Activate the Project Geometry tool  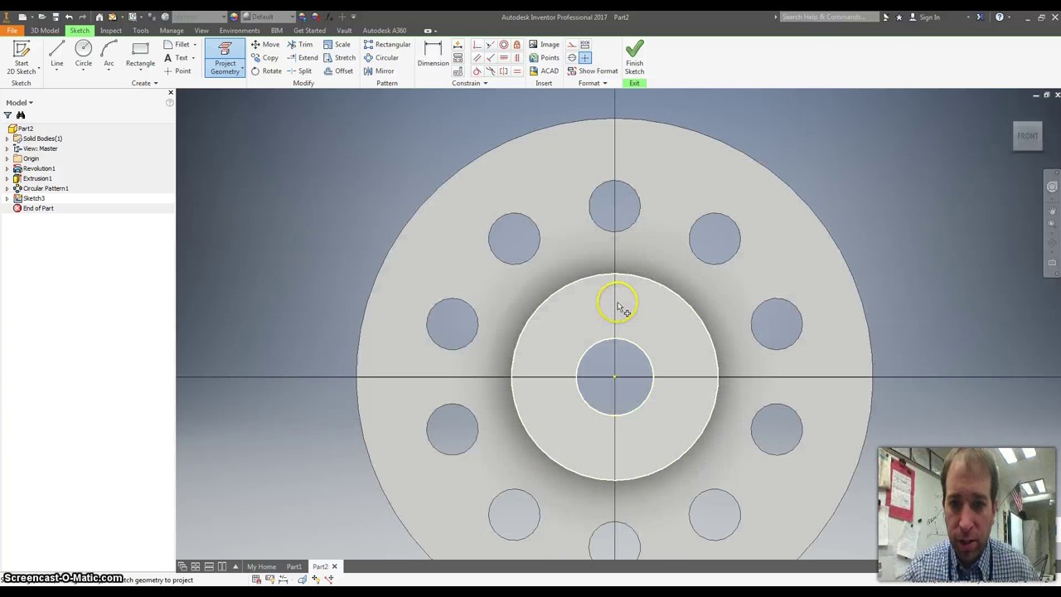point(225,58)
